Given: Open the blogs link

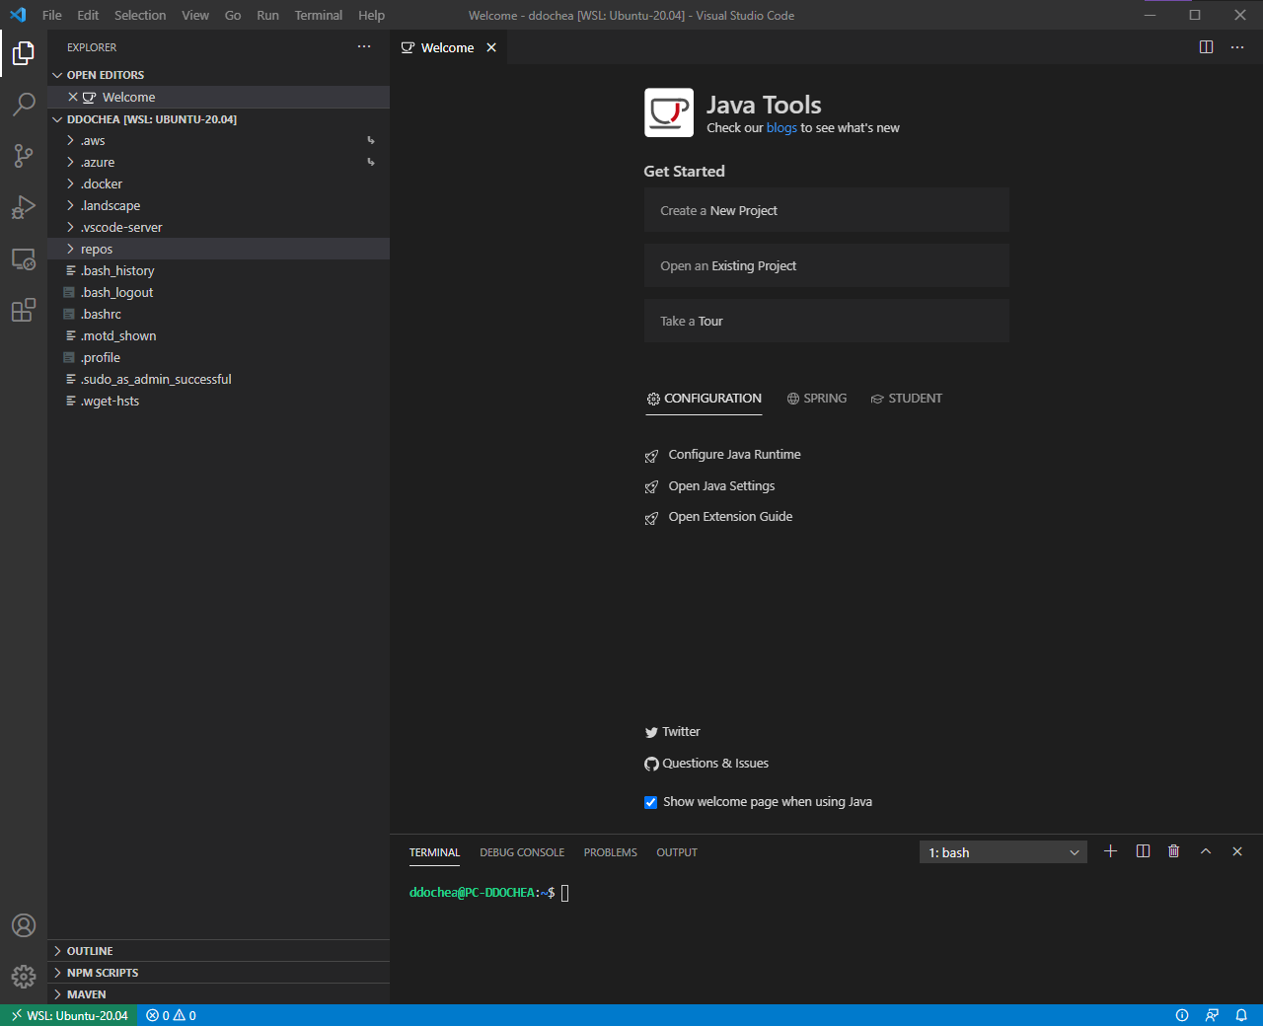Looking at the screenshot, I should [x=781, y=128].
